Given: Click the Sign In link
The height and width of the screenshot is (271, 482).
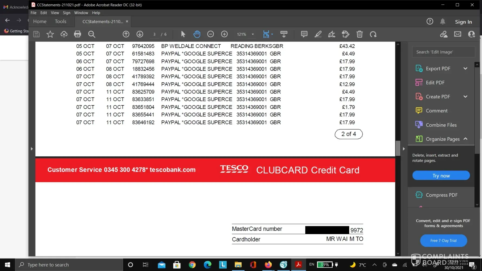Looking at the screenshot, I should 463,22.
